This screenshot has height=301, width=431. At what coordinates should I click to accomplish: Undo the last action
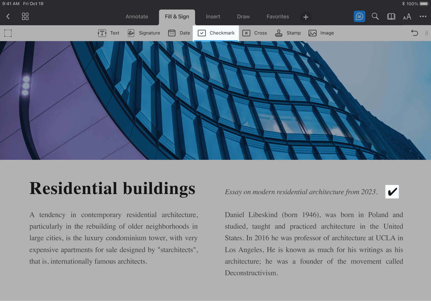[414, 33]
